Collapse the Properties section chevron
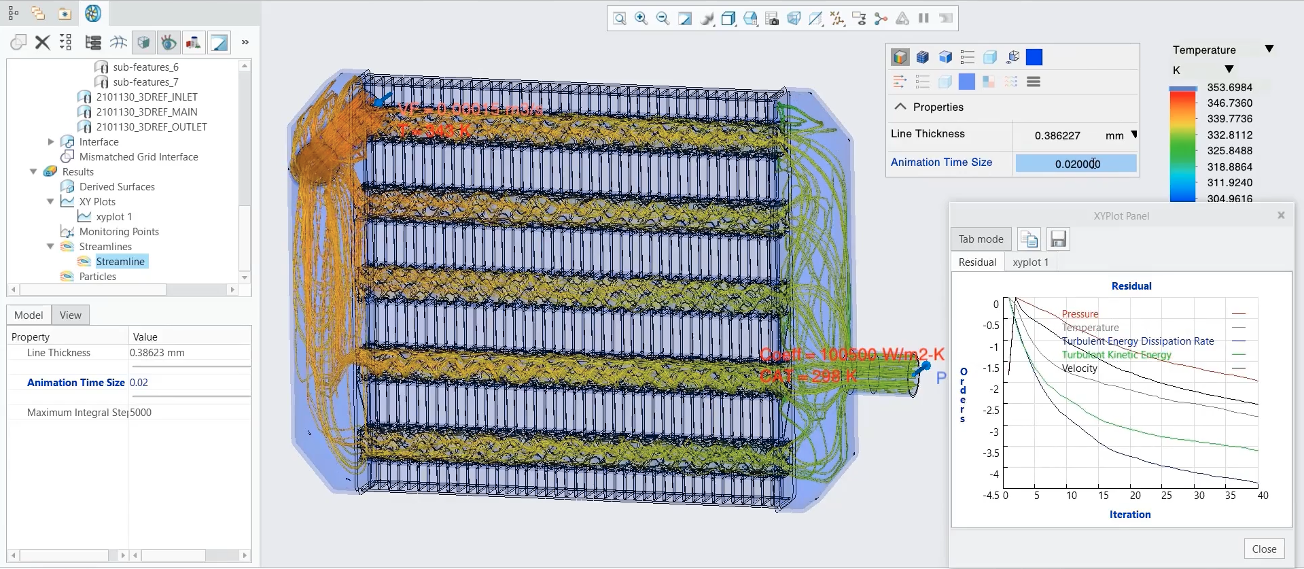The image size is (1304, 569). (900, 107)
